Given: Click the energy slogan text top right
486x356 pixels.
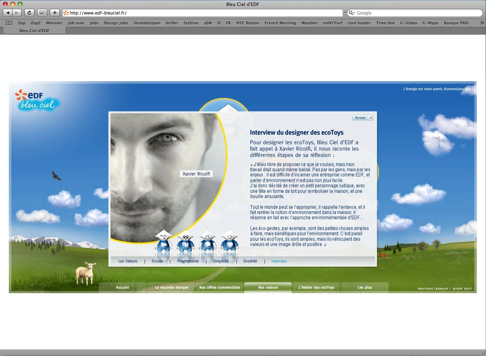Looking at the screenshot, I should point(437,89).
